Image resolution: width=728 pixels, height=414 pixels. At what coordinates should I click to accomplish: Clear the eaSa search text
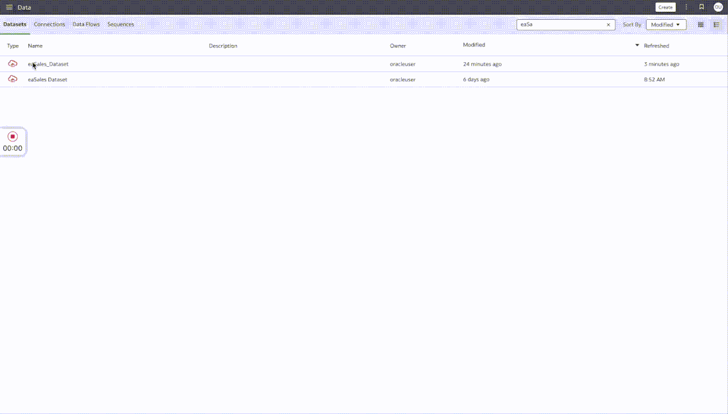[x=608, y=24]
